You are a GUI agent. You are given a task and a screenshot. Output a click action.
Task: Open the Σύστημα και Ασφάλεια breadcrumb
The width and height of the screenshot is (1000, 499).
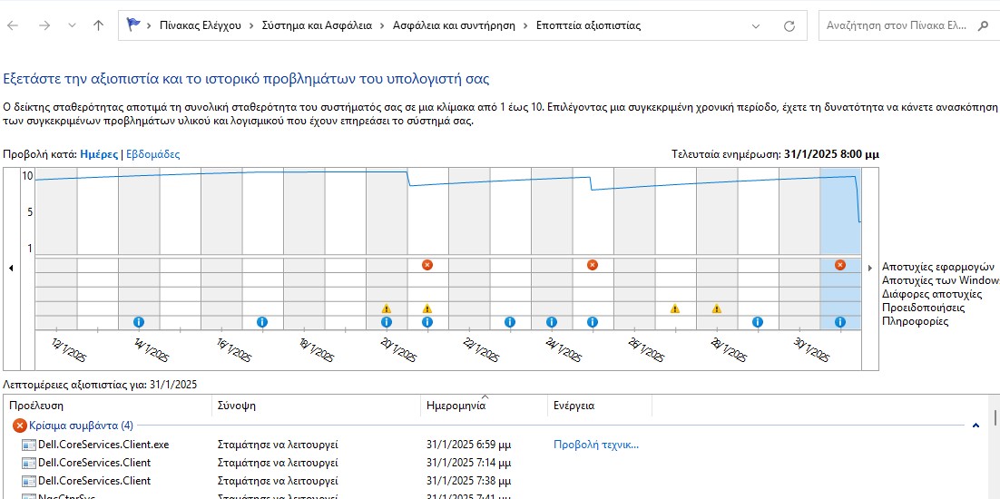317,26
